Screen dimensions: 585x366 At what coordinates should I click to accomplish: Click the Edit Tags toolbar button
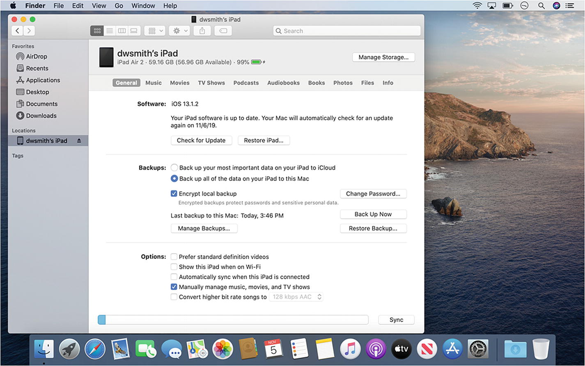point(223,31)
